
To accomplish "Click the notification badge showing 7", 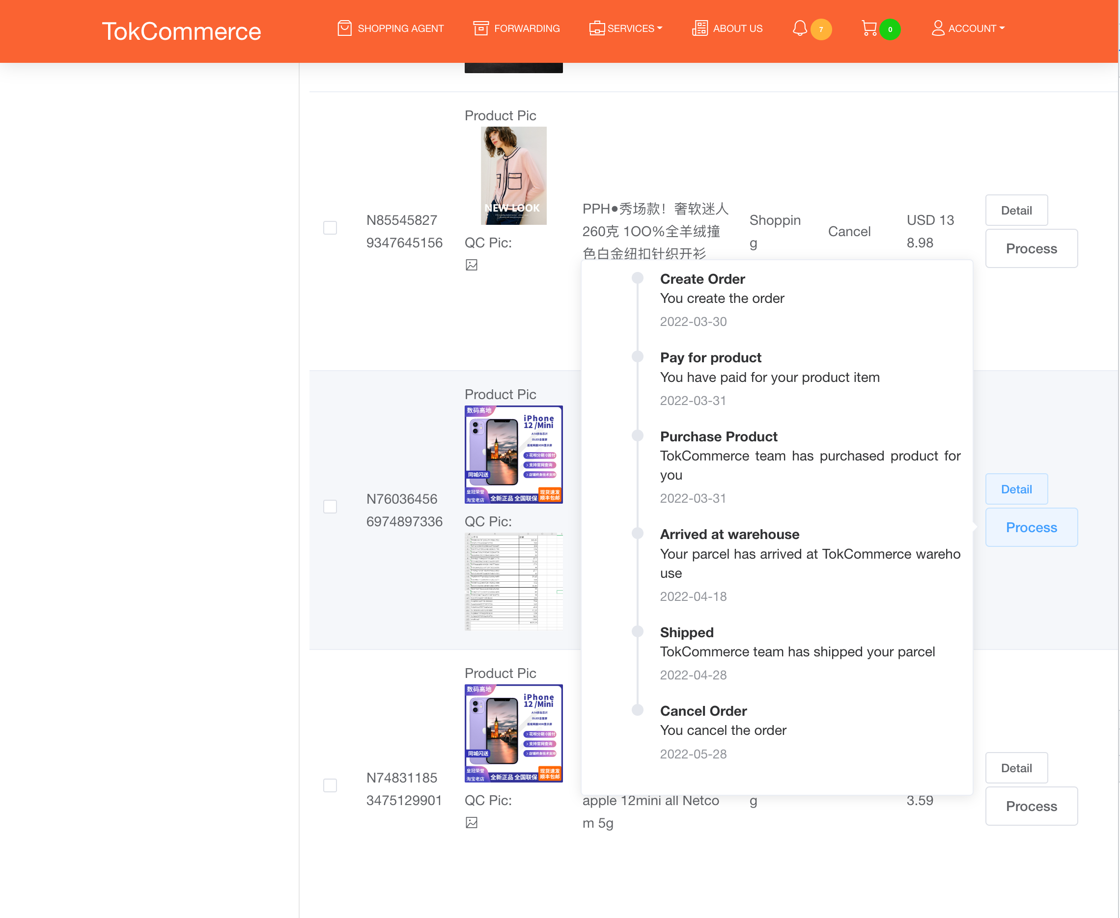I will pyautogui.click(x=821, y=30).
